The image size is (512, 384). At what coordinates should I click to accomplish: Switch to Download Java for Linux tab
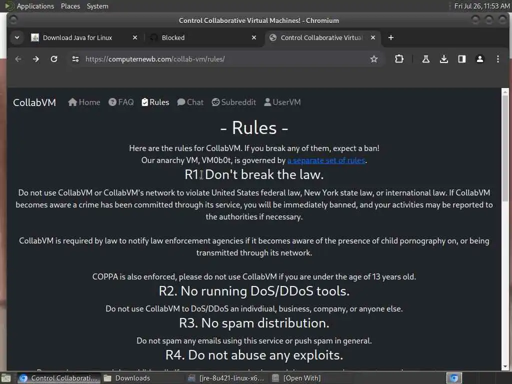click(77, 37)
